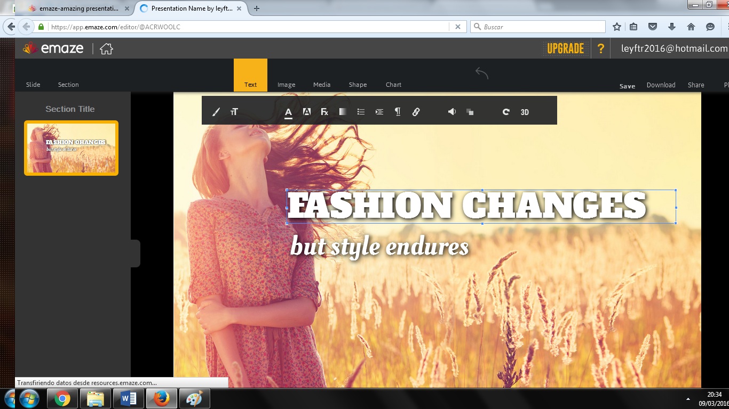Open the text background highlight tool
This screenshot has height=409, width=729.
point(307,112)
